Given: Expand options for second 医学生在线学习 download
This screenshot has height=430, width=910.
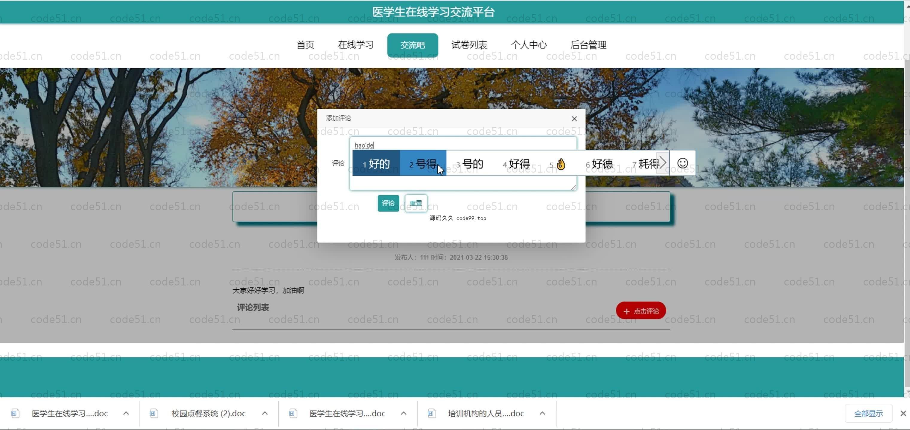Looking at the screenshot, I should 404,413.
